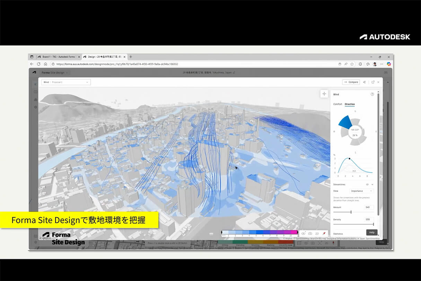Viewport: 421px width, 281px height.
Task: Open the Copilot icon in the browser
Action: click(x=388, y=64)
